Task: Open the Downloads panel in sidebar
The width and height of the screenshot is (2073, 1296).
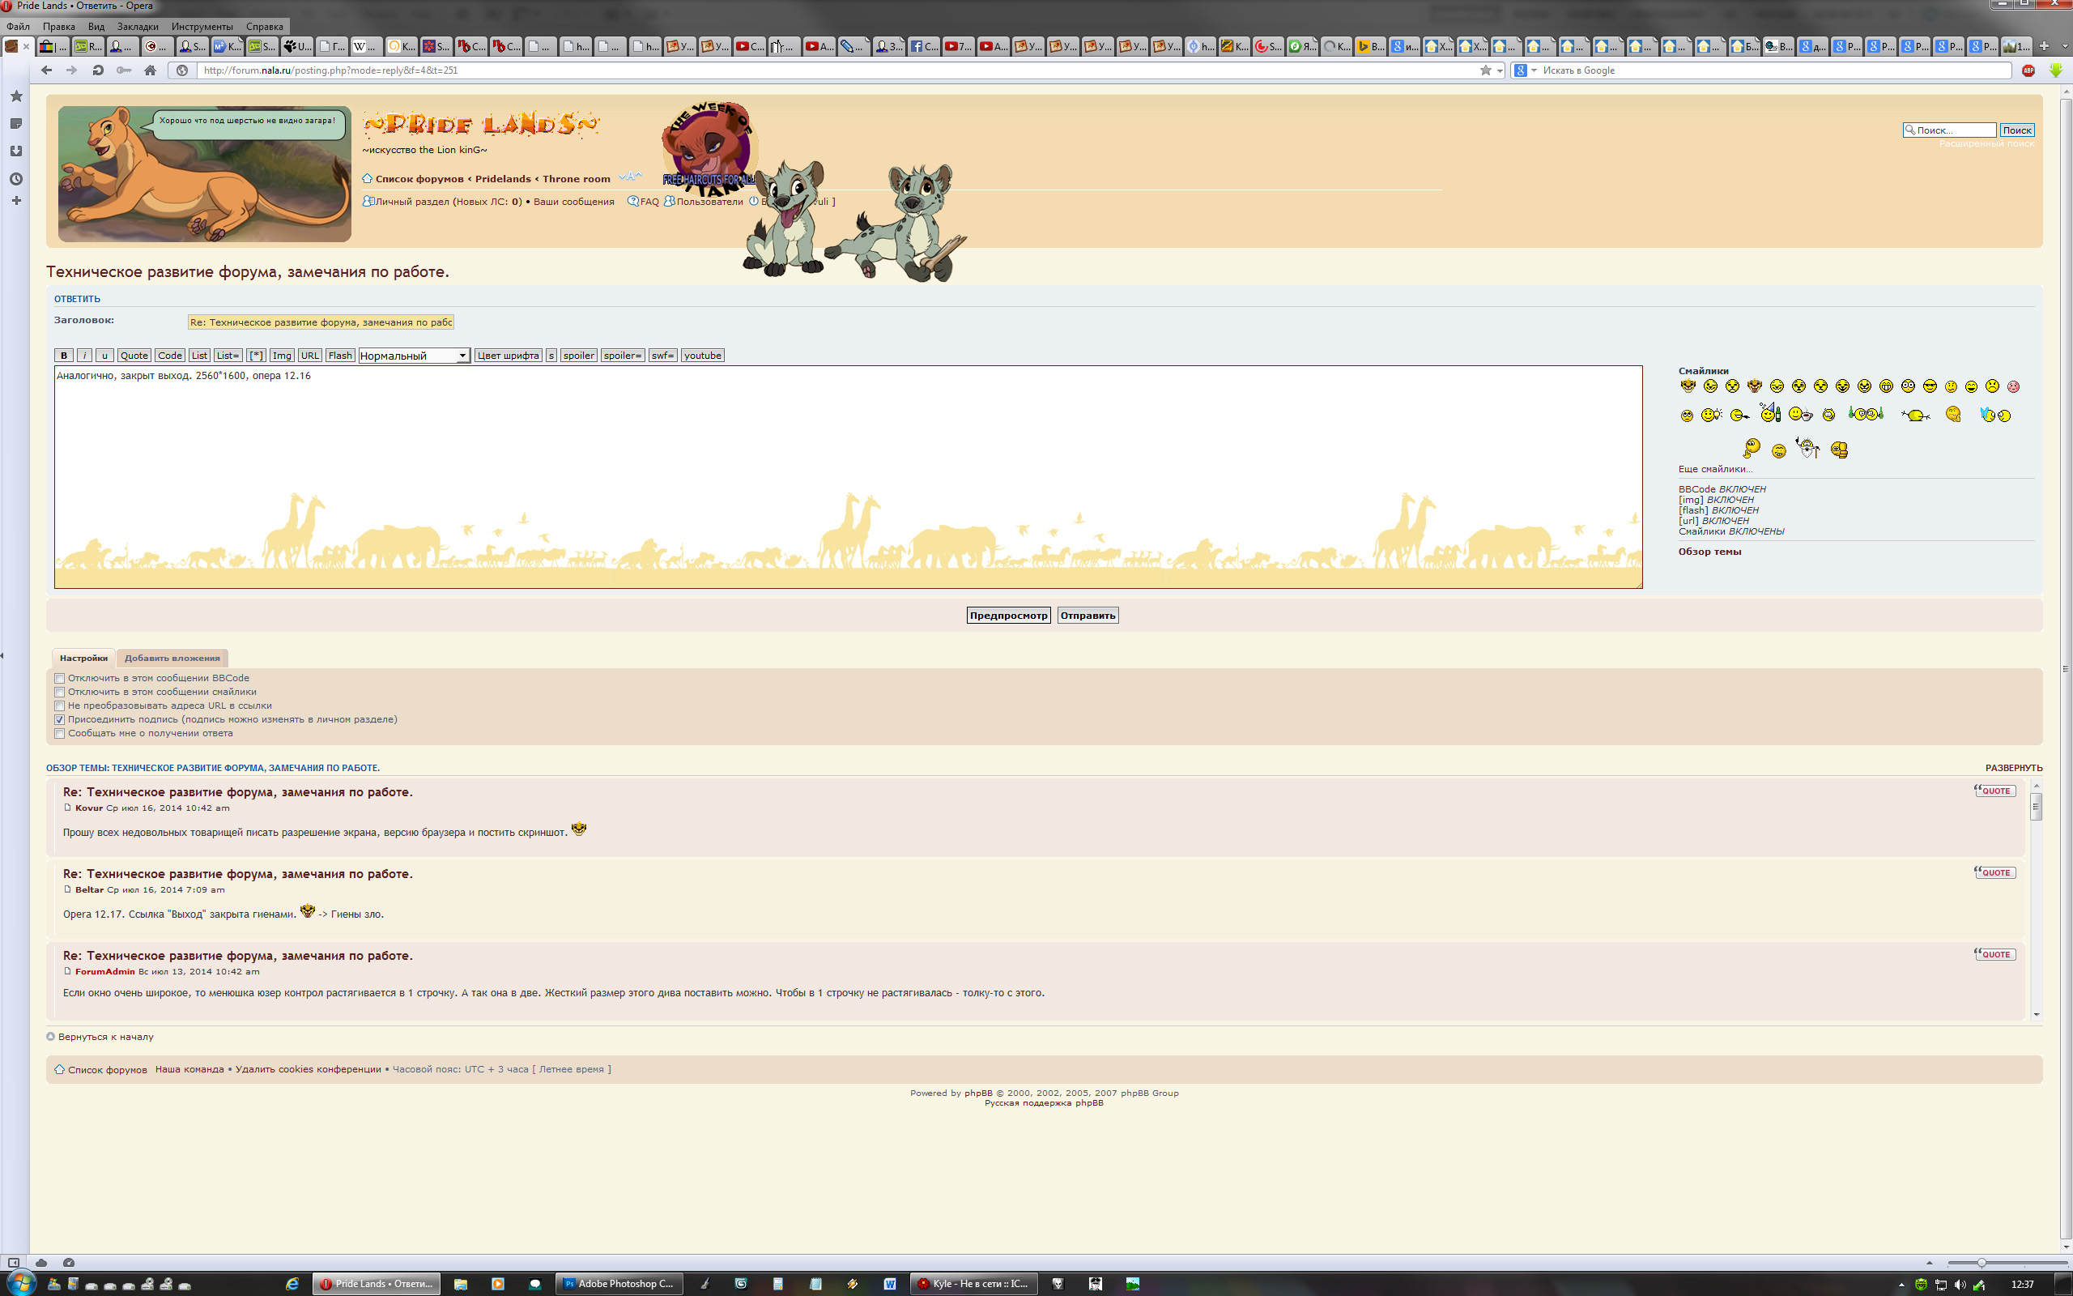Action: click(x=16, y=151)
